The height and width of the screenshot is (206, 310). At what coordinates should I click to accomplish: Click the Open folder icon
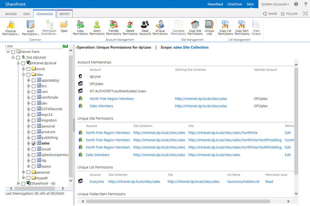[64, 25]
